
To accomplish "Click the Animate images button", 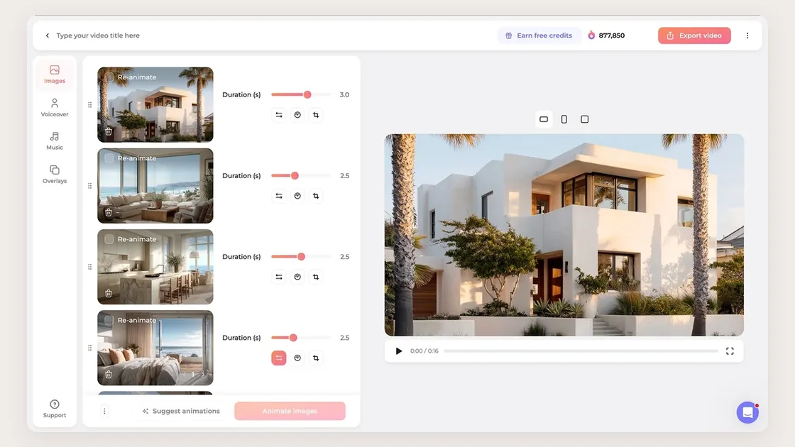I will (x=290, y=411).
